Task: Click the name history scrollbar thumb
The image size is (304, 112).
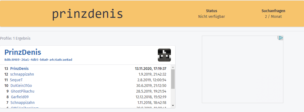Action: click(173, 79)
